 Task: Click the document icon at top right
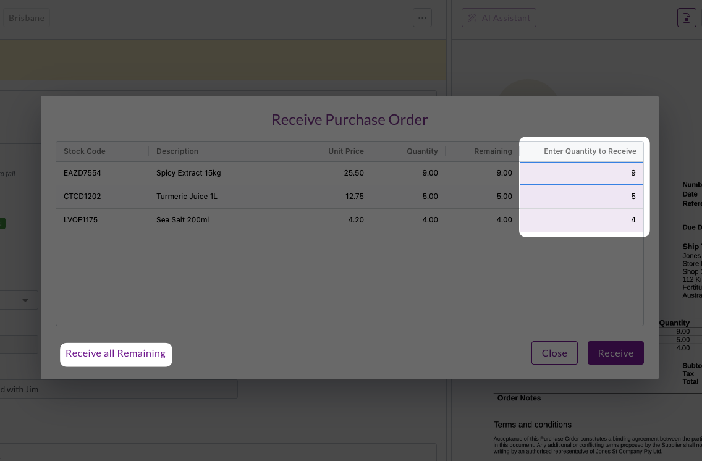(x=687, y=18)
